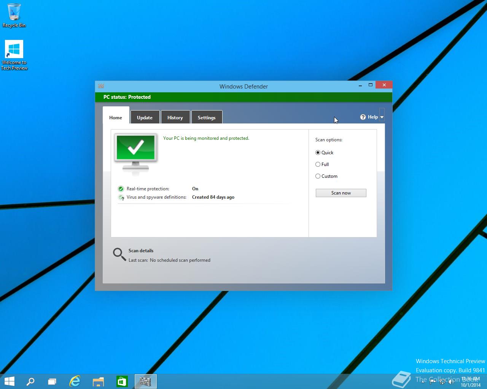Click the 'Scan details' heading
This screenshot has width=487, height=389.
click(x=141, y=251)
